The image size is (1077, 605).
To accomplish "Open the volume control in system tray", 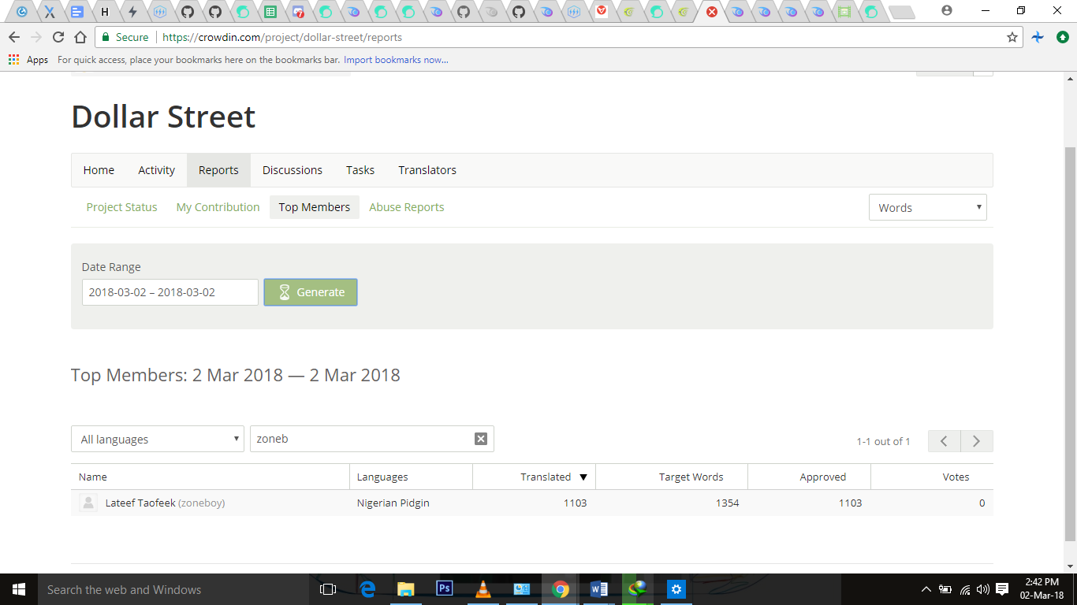I will pos(982,589).
